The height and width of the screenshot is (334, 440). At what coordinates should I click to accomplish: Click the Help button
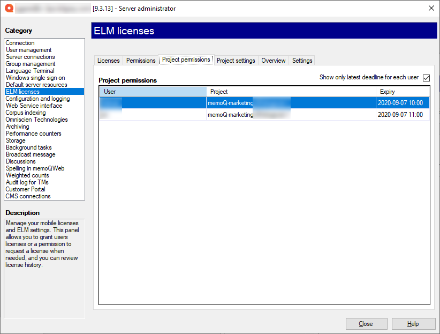pyautogui.click(x=413, y=324)
